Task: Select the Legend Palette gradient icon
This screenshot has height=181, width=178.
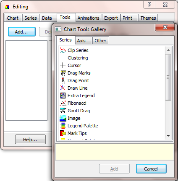Action: (x=63, y=126)
